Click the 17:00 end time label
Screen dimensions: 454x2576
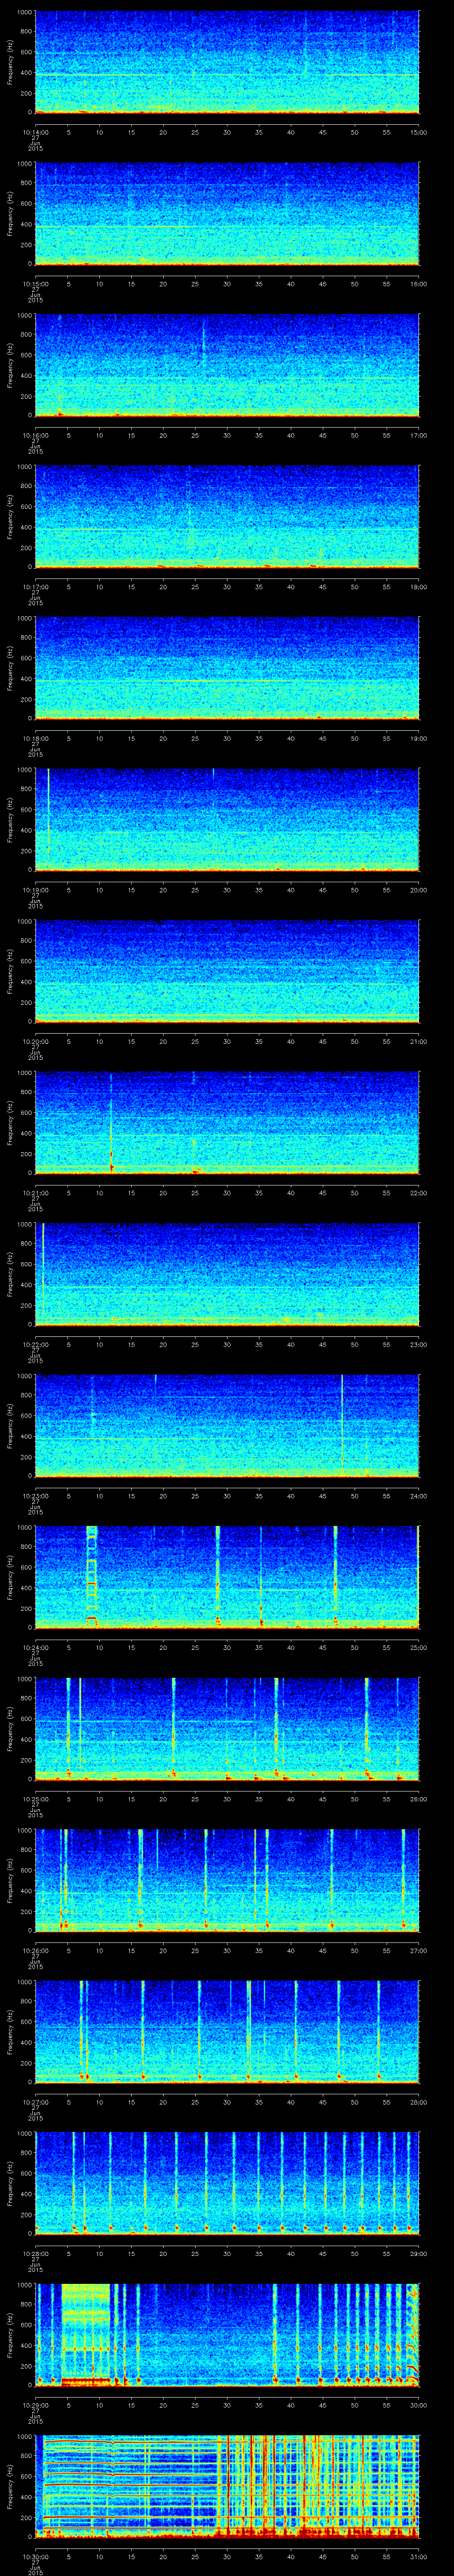pos(419,435)
